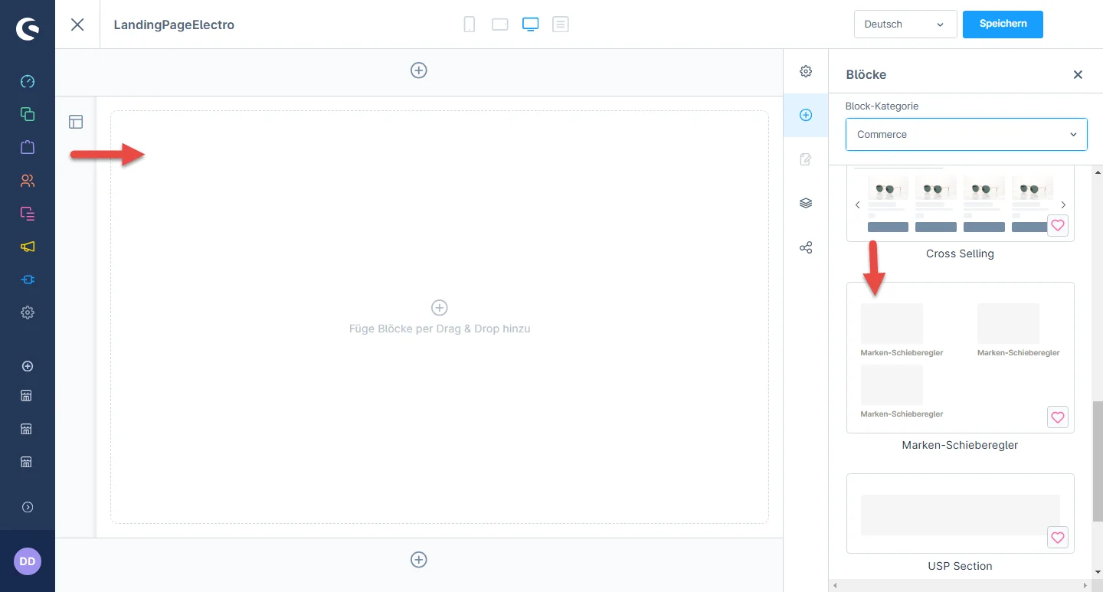Favorite the USP Section block
The image size is (1103, 592).
(1057, 538)
